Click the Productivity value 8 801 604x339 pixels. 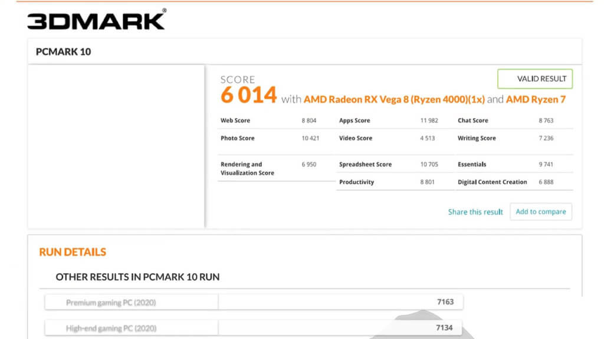427,182
